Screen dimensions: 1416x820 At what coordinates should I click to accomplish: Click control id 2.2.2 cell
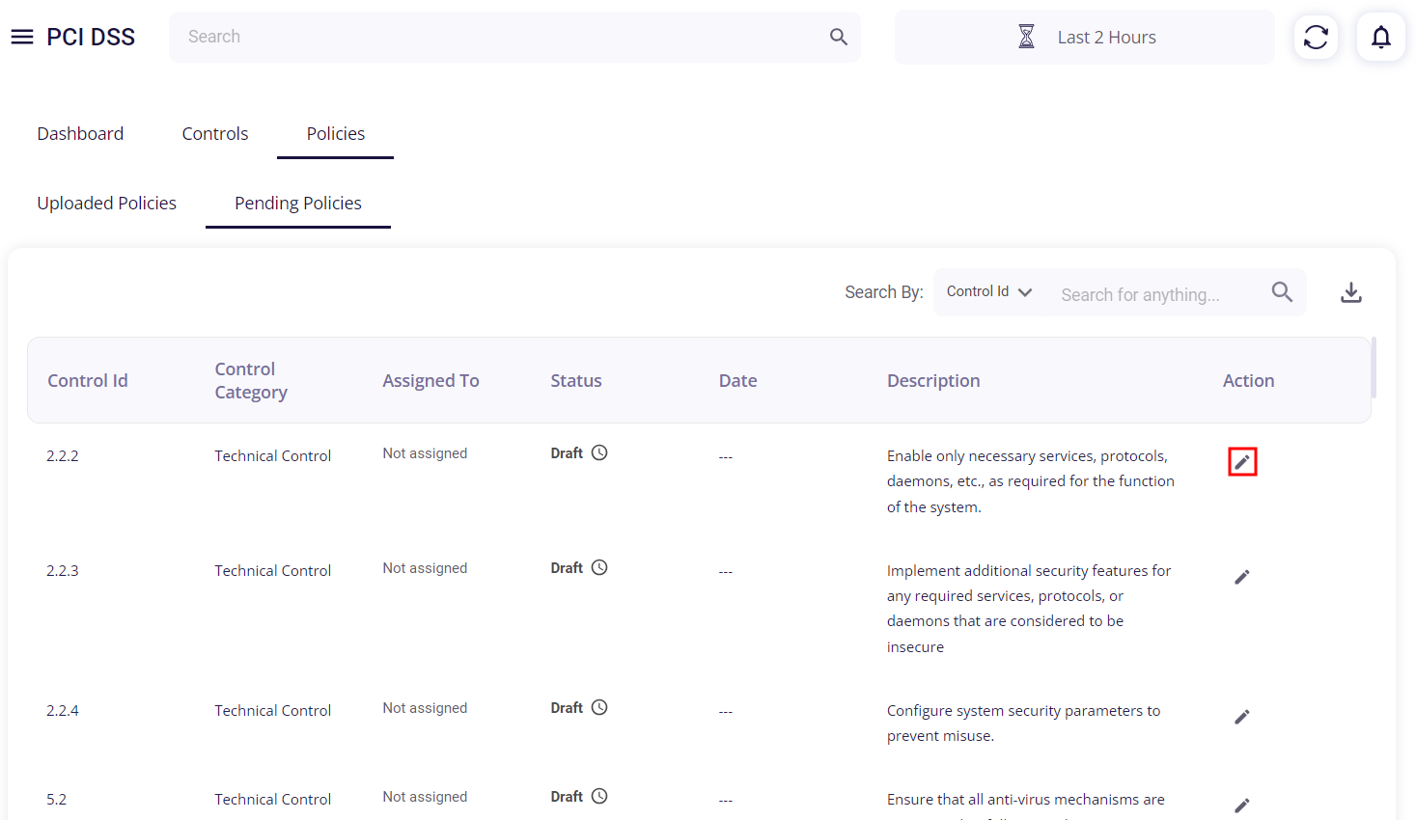pyautogui.click(x=63, y=455)
